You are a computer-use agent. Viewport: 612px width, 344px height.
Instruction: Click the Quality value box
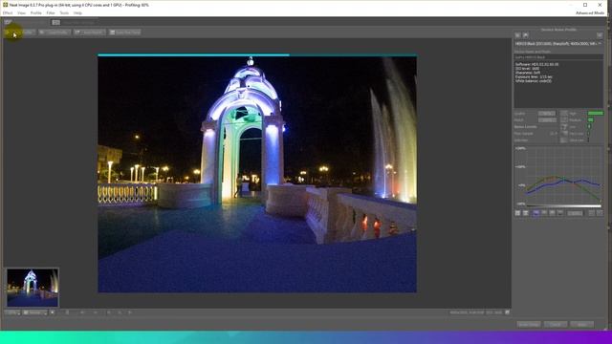pyautogui.click(x=547, y=114)
